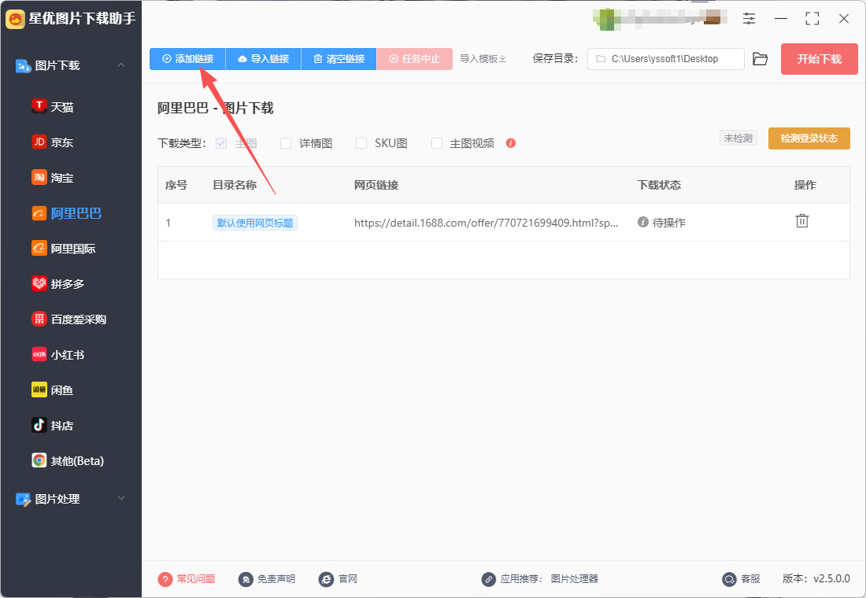Expand the 图片处理 section chevron
Screen dimensions: 866x598
point(121,498)
